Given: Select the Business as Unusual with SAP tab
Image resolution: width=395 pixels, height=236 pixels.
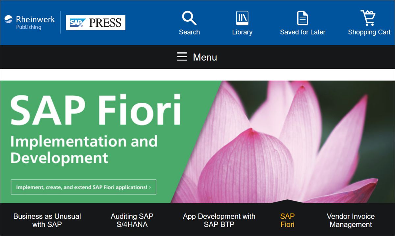Looking at the screenshot, I should 47,221.
